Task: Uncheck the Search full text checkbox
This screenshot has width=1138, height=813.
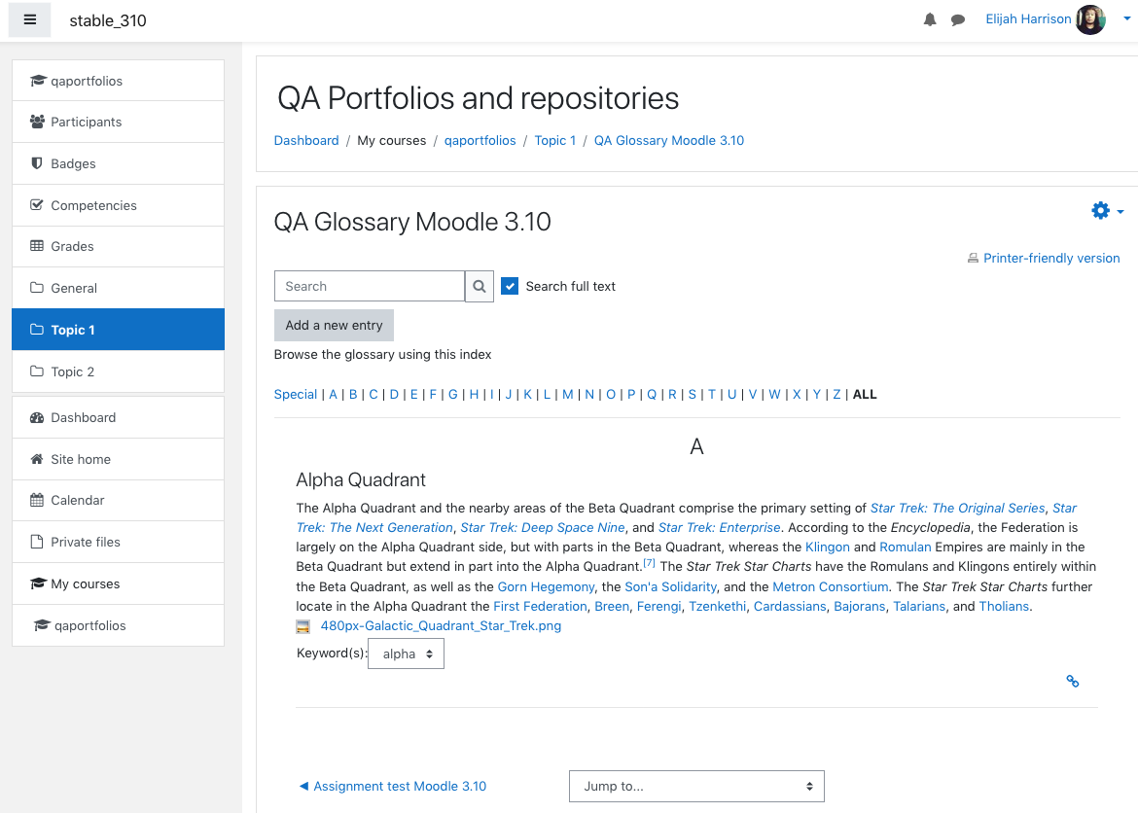Action: [x=510, y=286]
